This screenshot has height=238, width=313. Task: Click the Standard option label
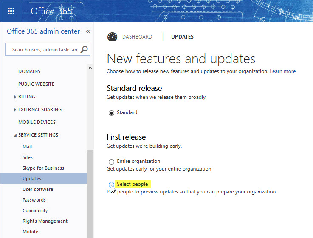[127, 112]
